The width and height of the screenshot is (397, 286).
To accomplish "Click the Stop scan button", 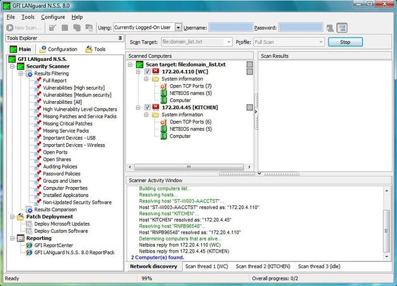I will pyautogui.click(x=346, y=42).
